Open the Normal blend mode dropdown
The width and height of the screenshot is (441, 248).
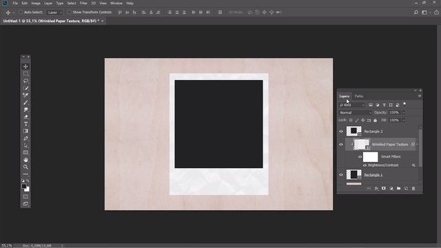point(356,113)
